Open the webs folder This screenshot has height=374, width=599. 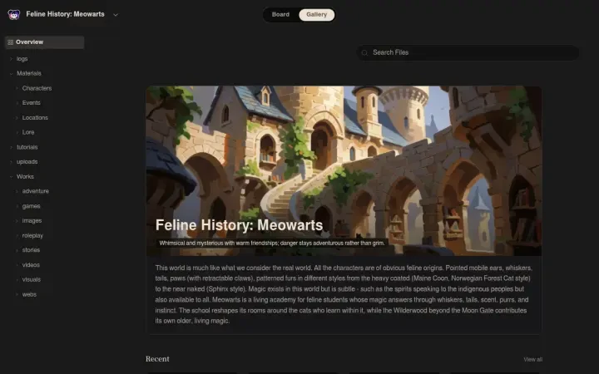(x=29, y=294)
